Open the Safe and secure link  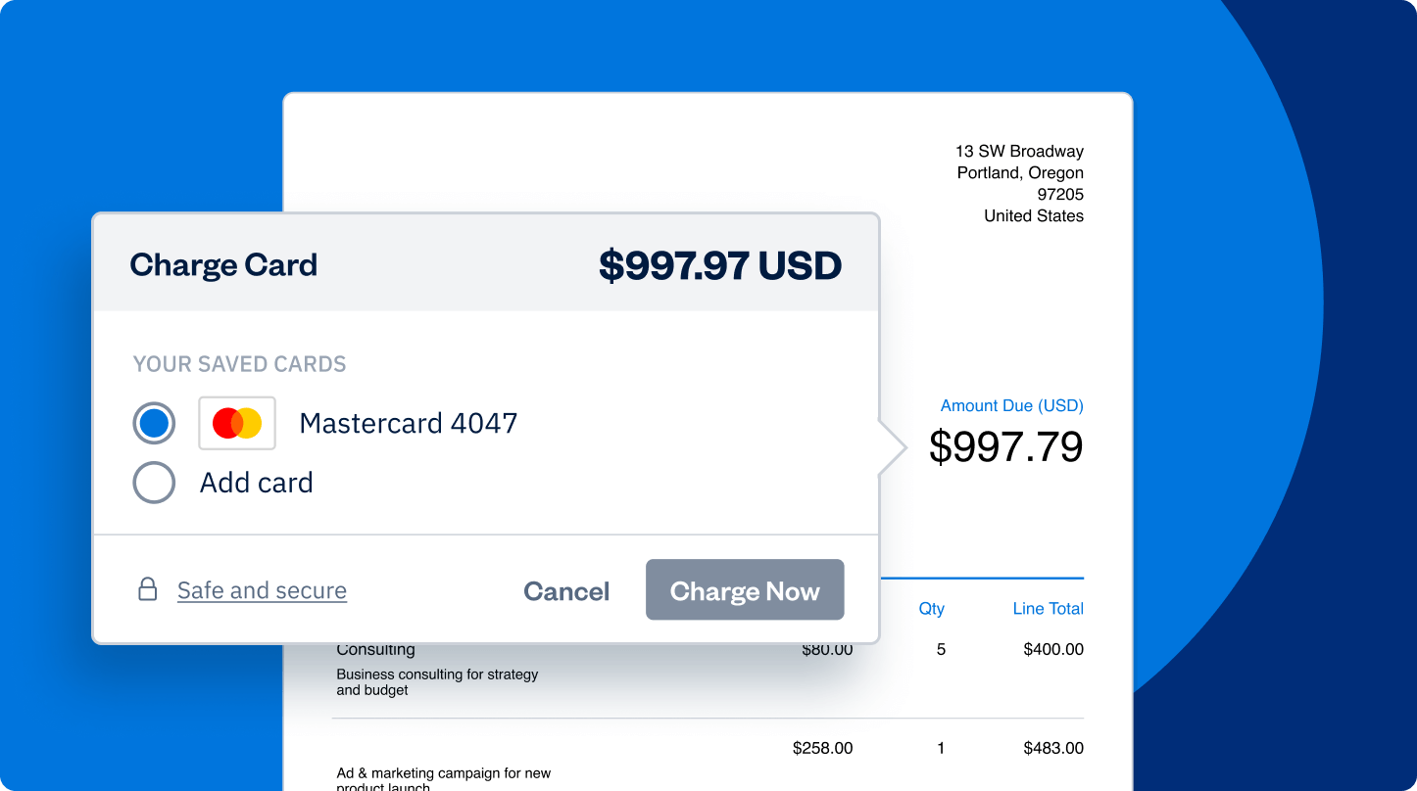[262, 590]
